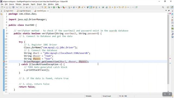Click Last Edit Location arrow icon
The height and width of the screenshot is (98, 174).
pyautogui.click(x=120, y=7)
